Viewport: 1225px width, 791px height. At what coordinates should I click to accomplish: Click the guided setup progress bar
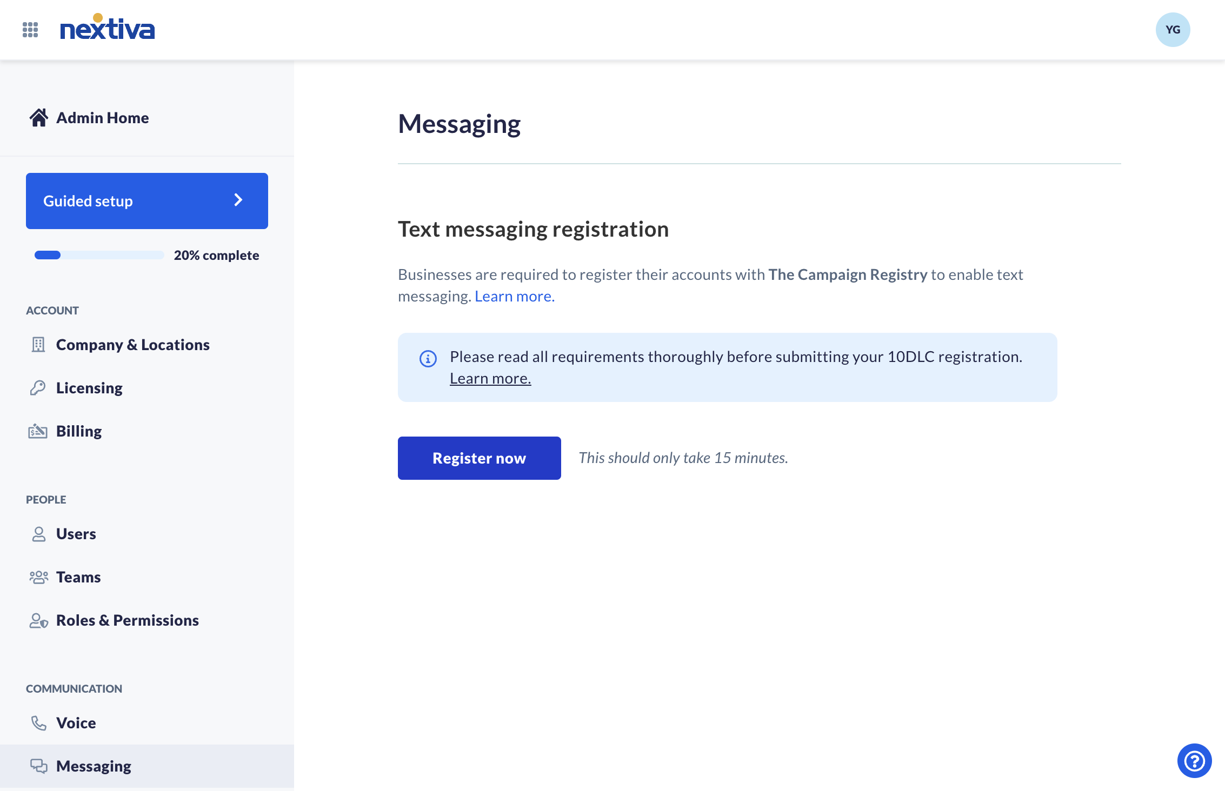pos(99,255)
